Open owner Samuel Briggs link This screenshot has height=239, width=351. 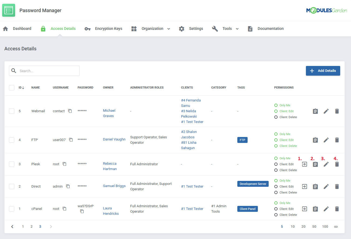pyautogui.click(x=114, y=186)
